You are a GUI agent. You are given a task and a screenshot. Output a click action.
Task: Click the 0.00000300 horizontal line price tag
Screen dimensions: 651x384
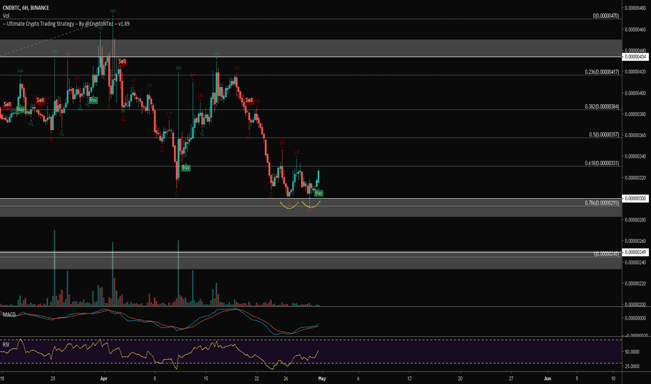(635, 198)
